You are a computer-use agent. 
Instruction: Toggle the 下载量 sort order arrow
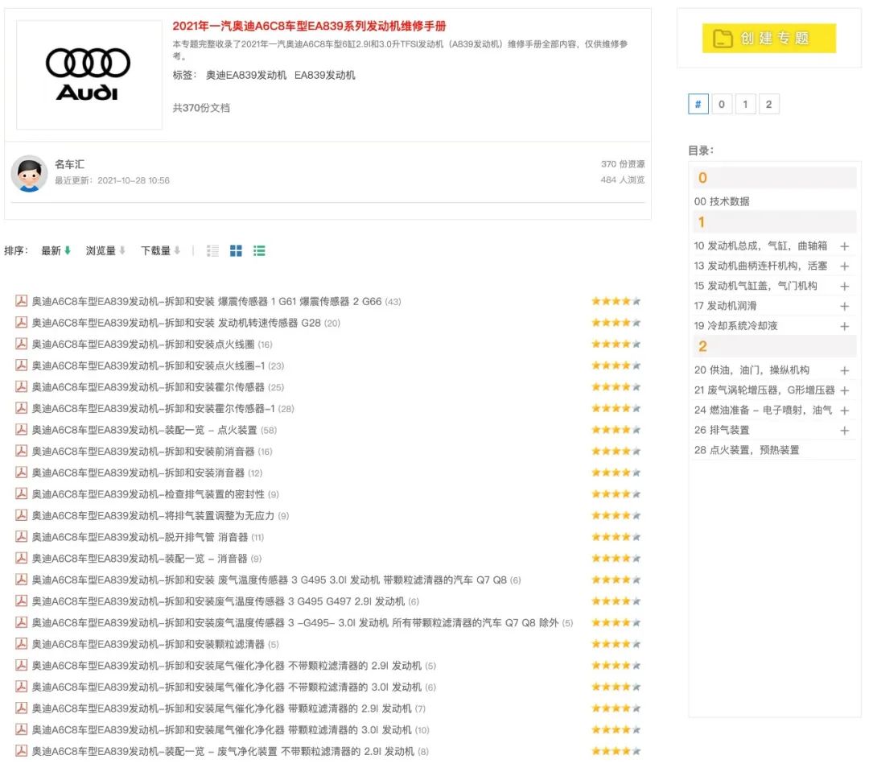(x=175, y=250)
